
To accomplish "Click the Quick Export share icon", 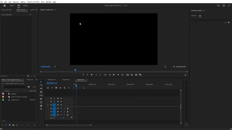I will coord(224,5).
